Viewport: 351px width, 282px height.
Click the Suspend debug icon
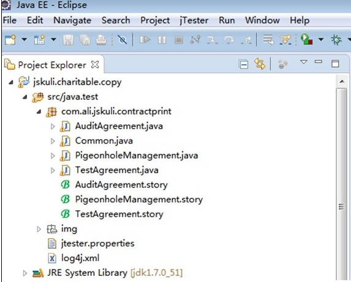coord(162,40)
